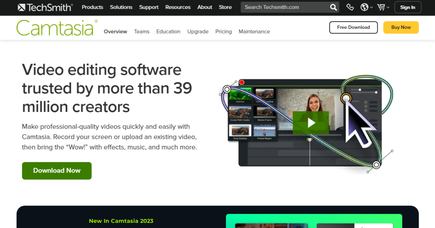Click the 'New In Camtasia 2023' text

121,221
